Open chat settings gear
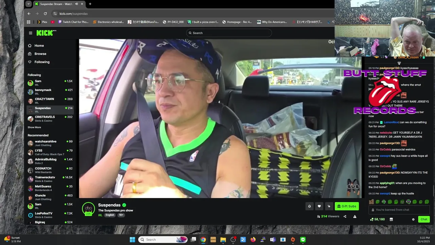435x245 pixels. pyautogui.click(x=413, y=219)
